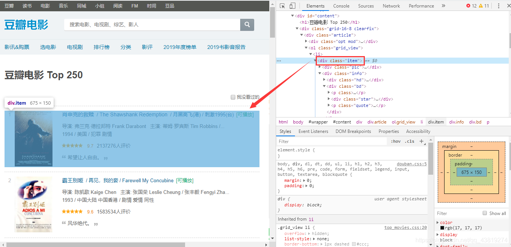Click the page's horizontal scrollbar right arrow
Image resolution: width=511 pixels, height=247 pixels.
(x=266, y=244)
